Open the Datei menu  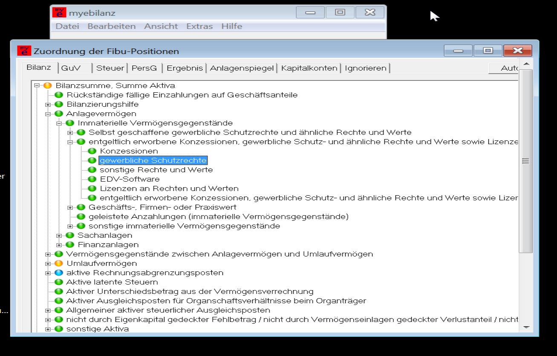click(67, 26)
